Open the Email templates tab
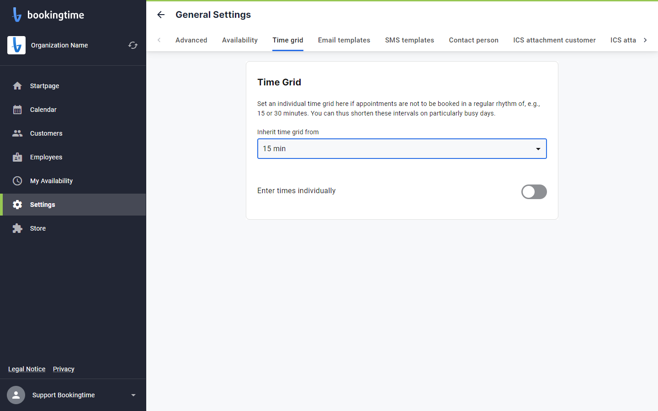Screen dimensions: 658x411 pyautogui.click(x=344, y=40)
